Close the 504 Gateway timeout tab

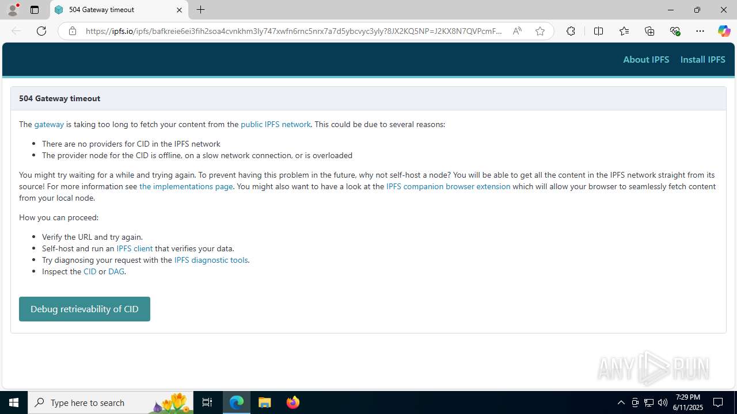click(179, 10)
